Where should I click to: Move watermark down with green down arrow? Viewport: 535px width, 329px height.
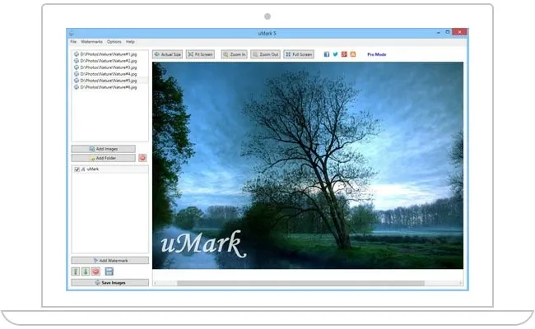coord(86,271)
